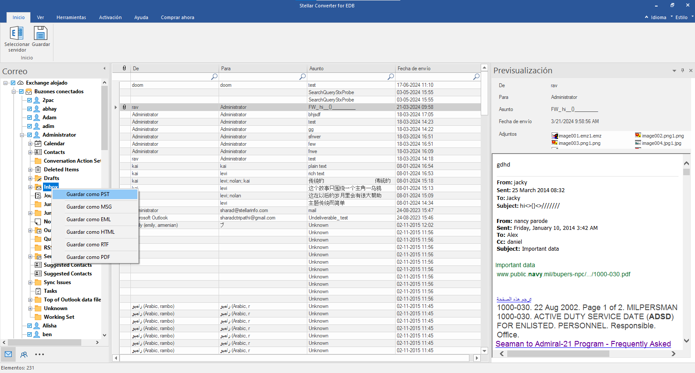The height and width of the screenshot is (373, 695).
Task: Open attachment image001.emz1.emz
Action: 577,136
